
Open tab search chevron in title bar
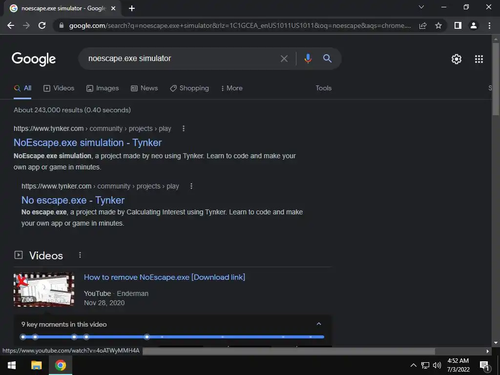click(x=421, y=7)
